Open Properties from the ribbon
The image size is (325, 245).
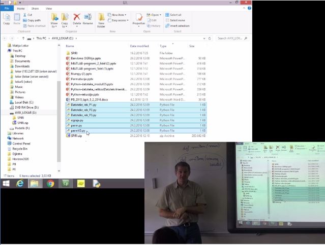138,19
